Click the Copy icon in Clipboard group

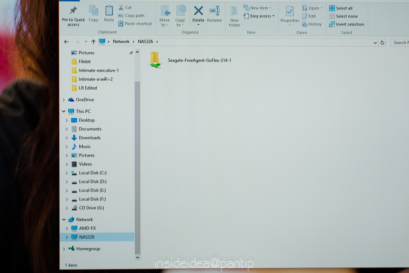(x=93, y=11)
